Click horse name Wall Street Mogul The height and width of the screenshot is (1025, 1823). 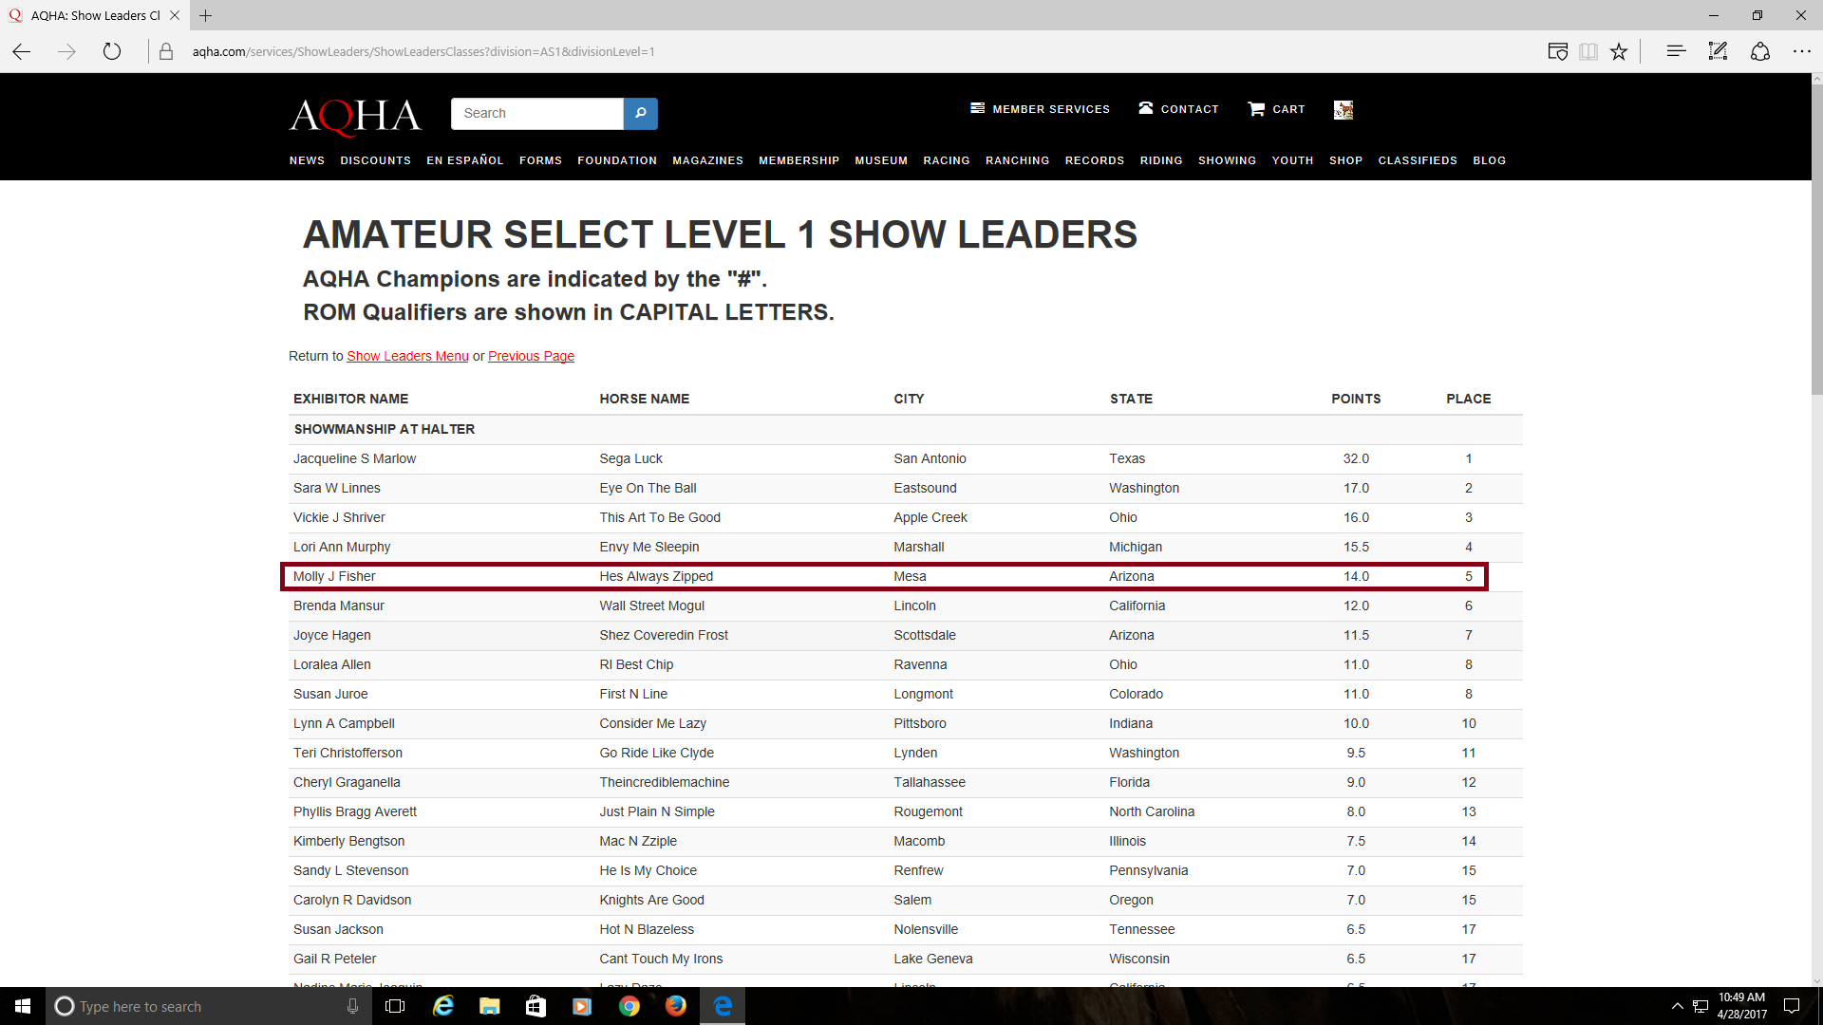tap(651, 606)
